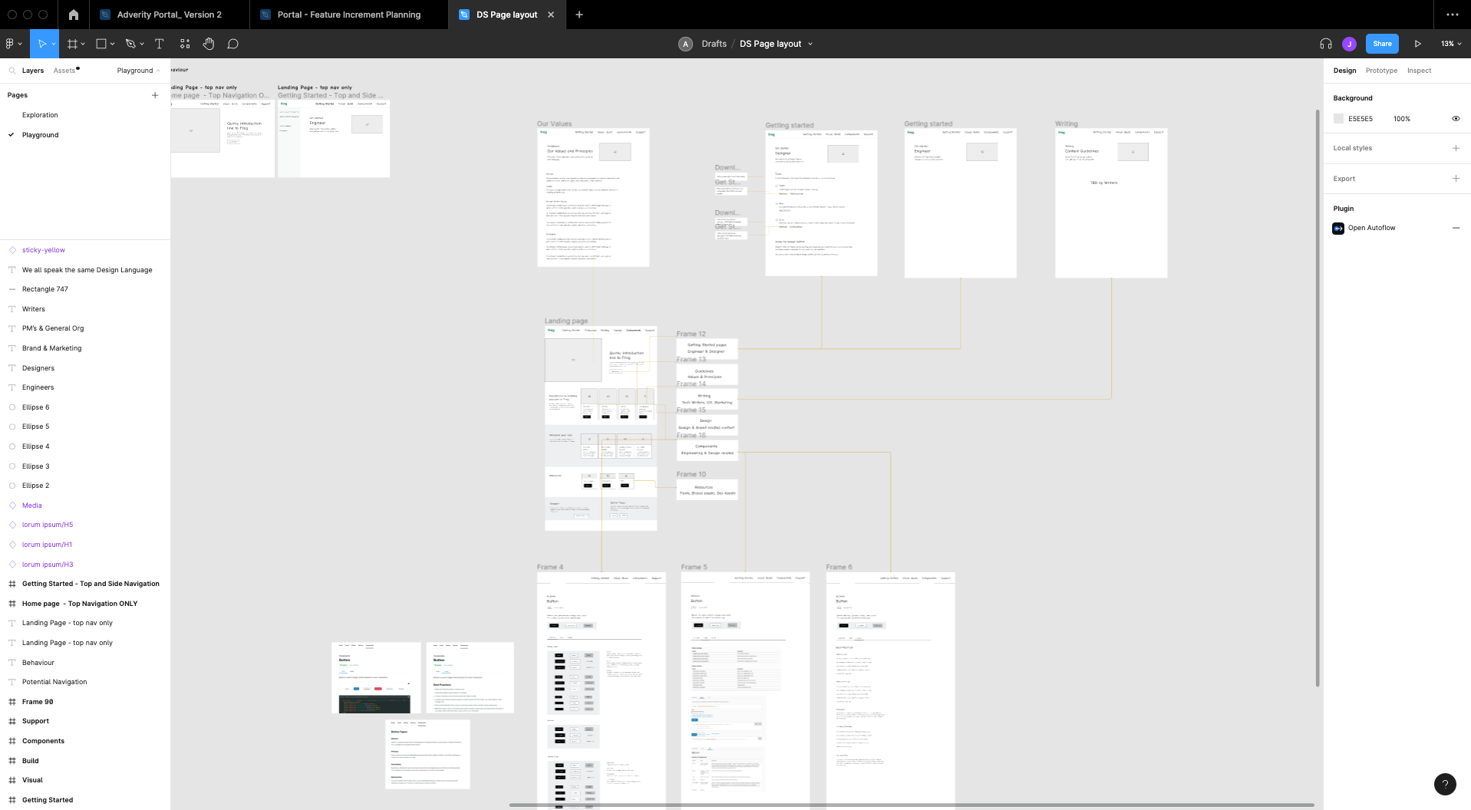The image size is (1471, 810).
Task: Click the E5E5E5 background color swatch
Action: click(x=1339, y=119)
